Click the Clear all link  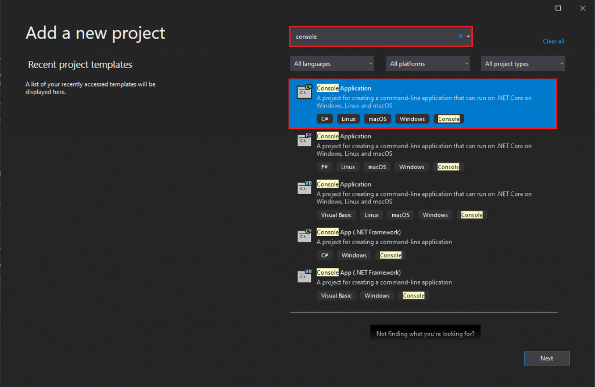point(552,41)
